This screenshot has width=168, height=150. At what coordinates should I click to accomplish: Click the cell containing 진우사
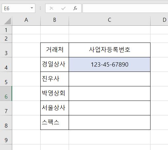54,79
